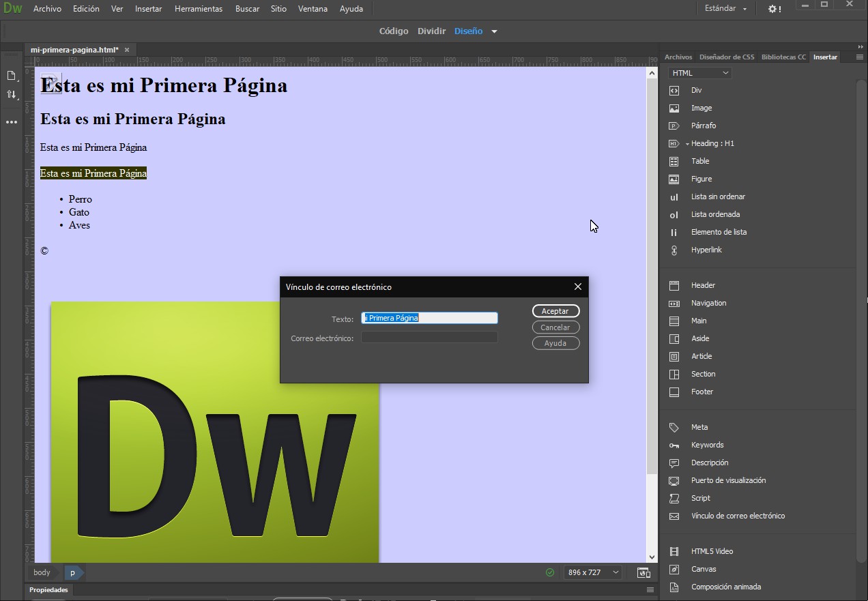Open the Insertar menu
The image size is (868, 601).
(148, 9)
